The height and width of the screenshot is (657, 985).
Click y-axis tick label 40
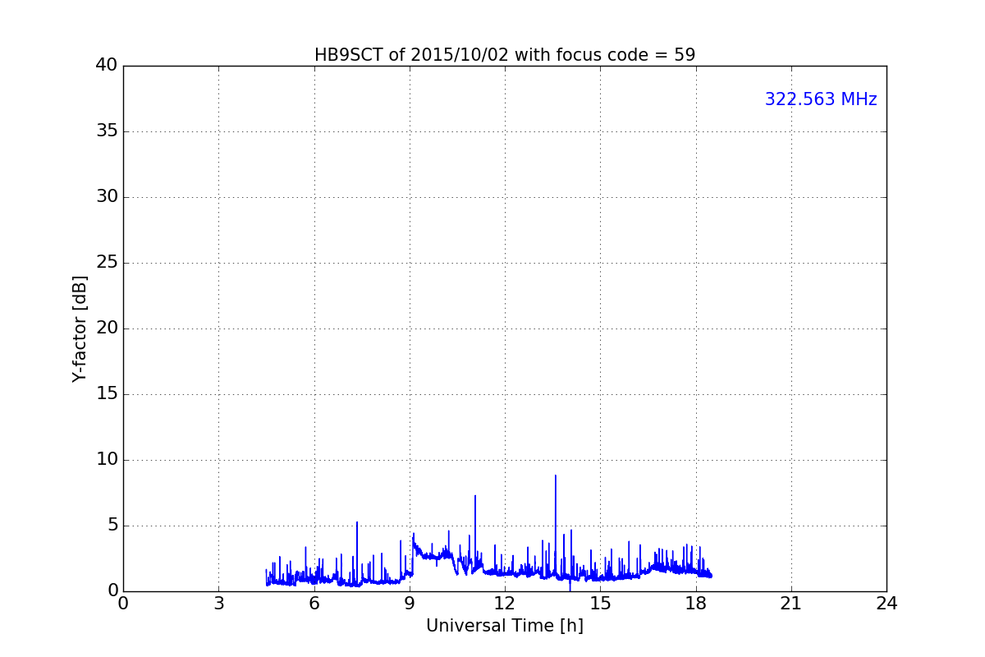pyautogui.click(x=107, y=66)
